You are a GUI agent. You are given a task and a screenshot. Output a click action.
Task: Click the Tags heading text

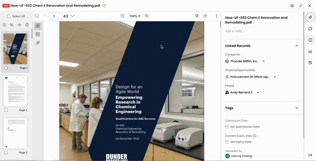(x=229, y=108)
